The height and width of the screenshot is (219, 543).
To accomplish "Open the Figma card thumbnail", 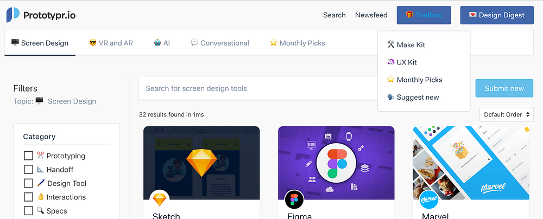I will click(336, 163).
